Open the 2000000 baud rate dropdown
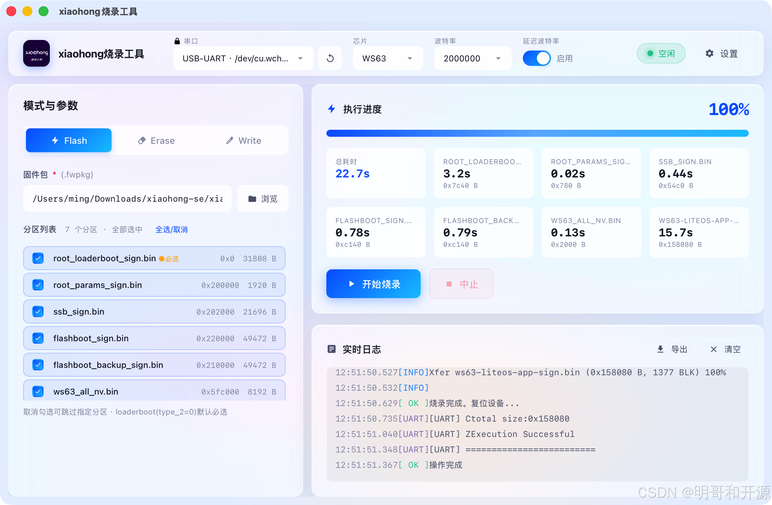The width and height of the screenshot is (772, 505). pyautogui.click(x=473, y=58)
